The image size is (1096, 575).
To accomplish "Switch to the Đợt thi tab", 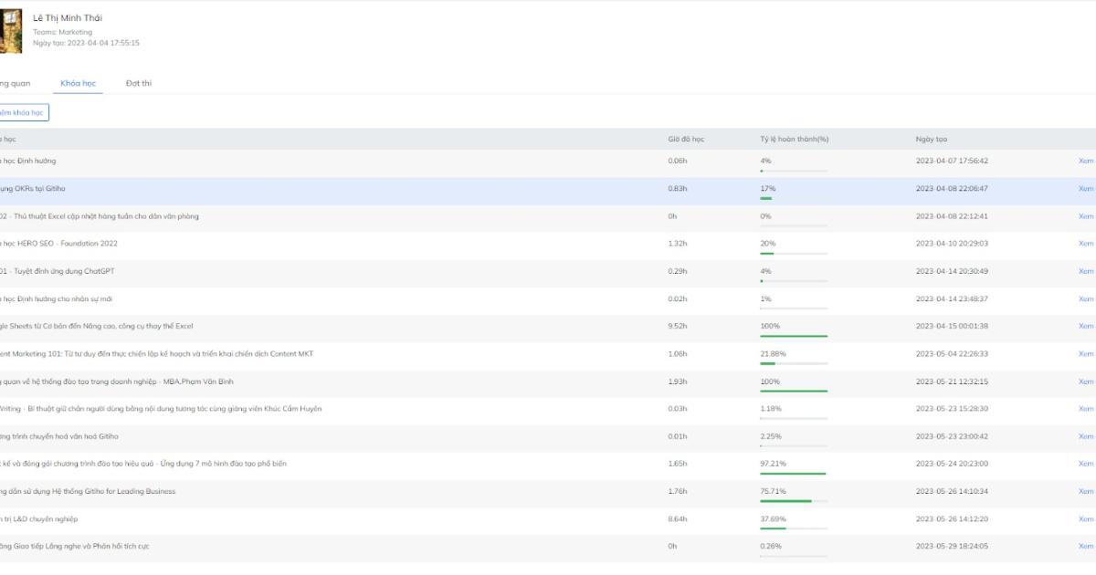I will point(139,84).
